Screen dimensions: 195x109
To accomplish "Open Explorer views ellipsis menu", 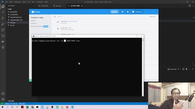I will [34, 6].
